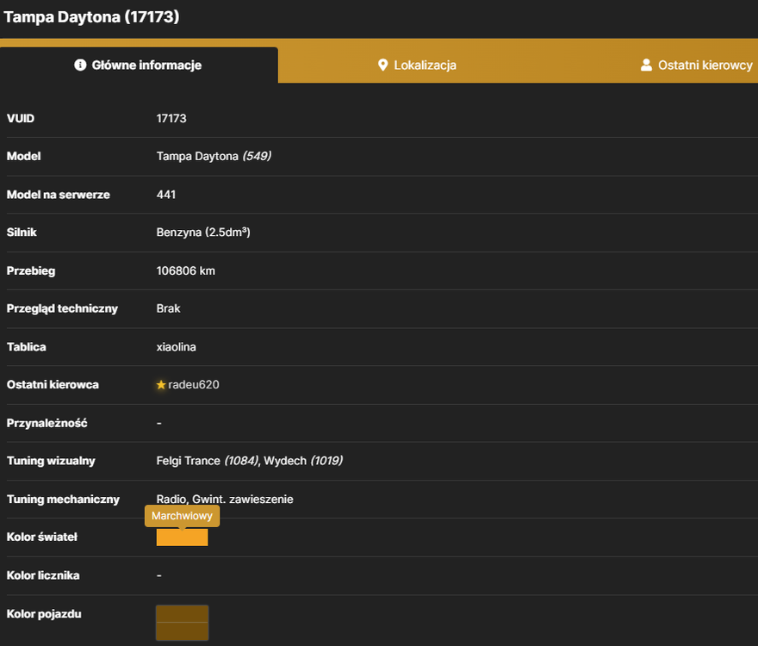Open the Główne informacje tab
The width and height of the screenshot is (758, 646).
click(x=139, y=65)
